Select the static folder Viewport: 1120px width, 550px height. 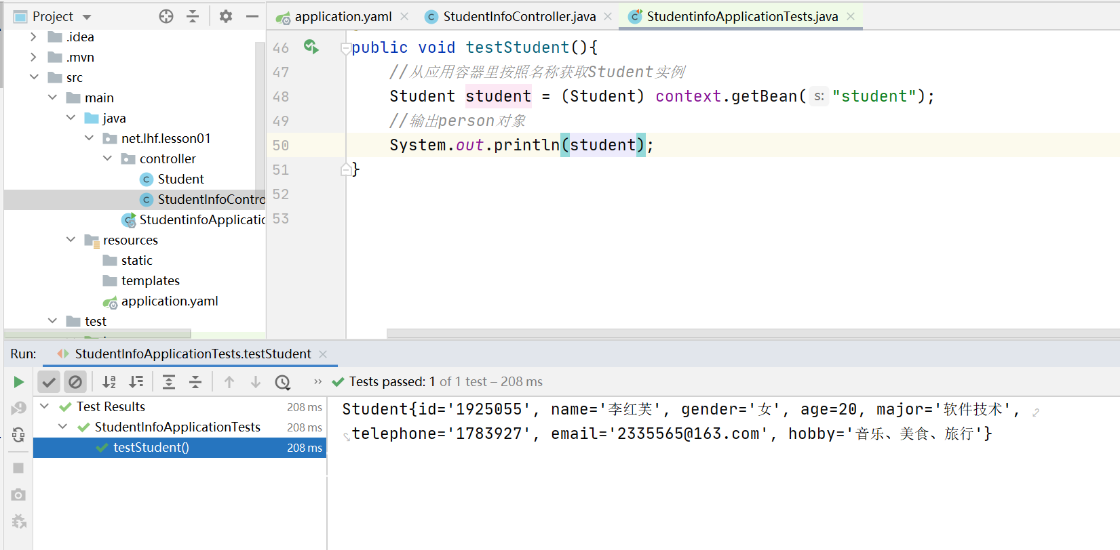click(x=128, y=260)
